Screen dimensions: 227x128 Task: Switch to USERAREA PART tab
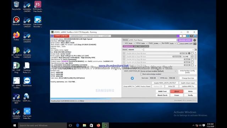(x=77, y=36)
